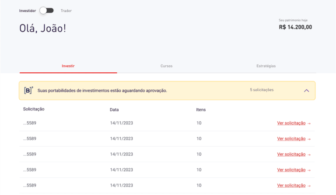Image resolution: width=336 pixels, height=195 pixels.
Task: Open 'Ver solicitação' link in the first row
Action: point(291,123)
